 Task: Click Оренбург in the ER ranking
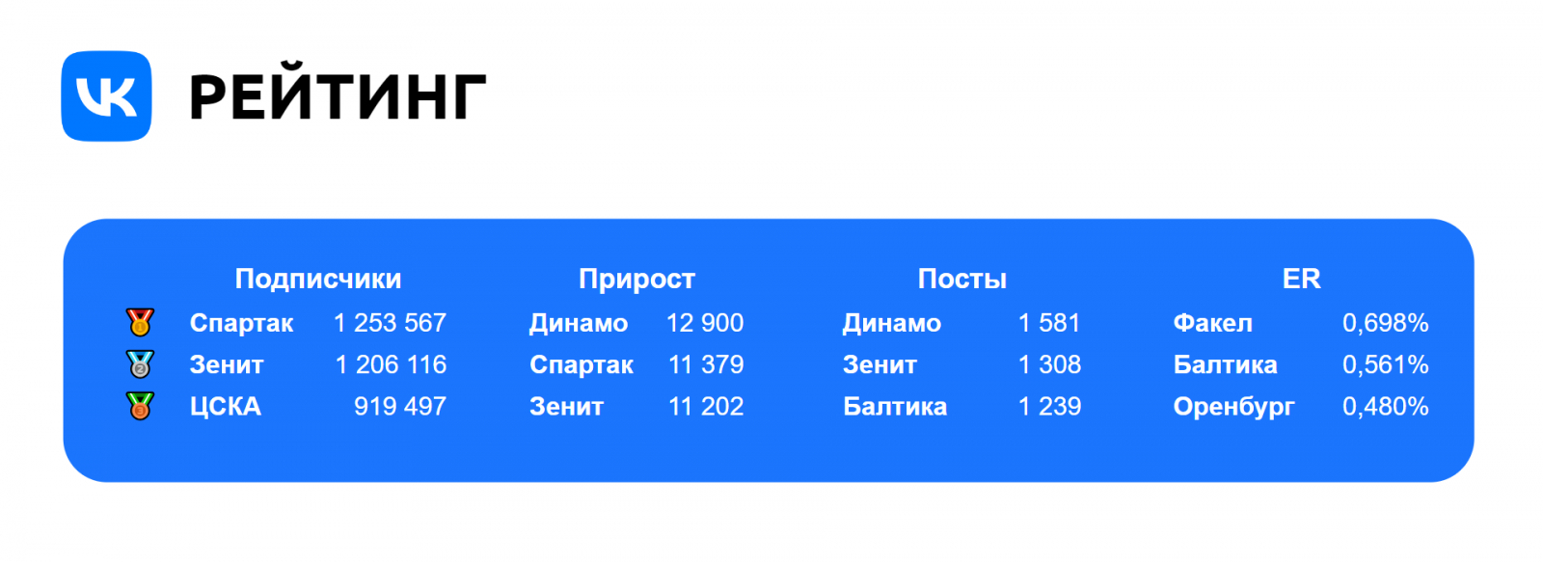click(x=1233, y=407)
